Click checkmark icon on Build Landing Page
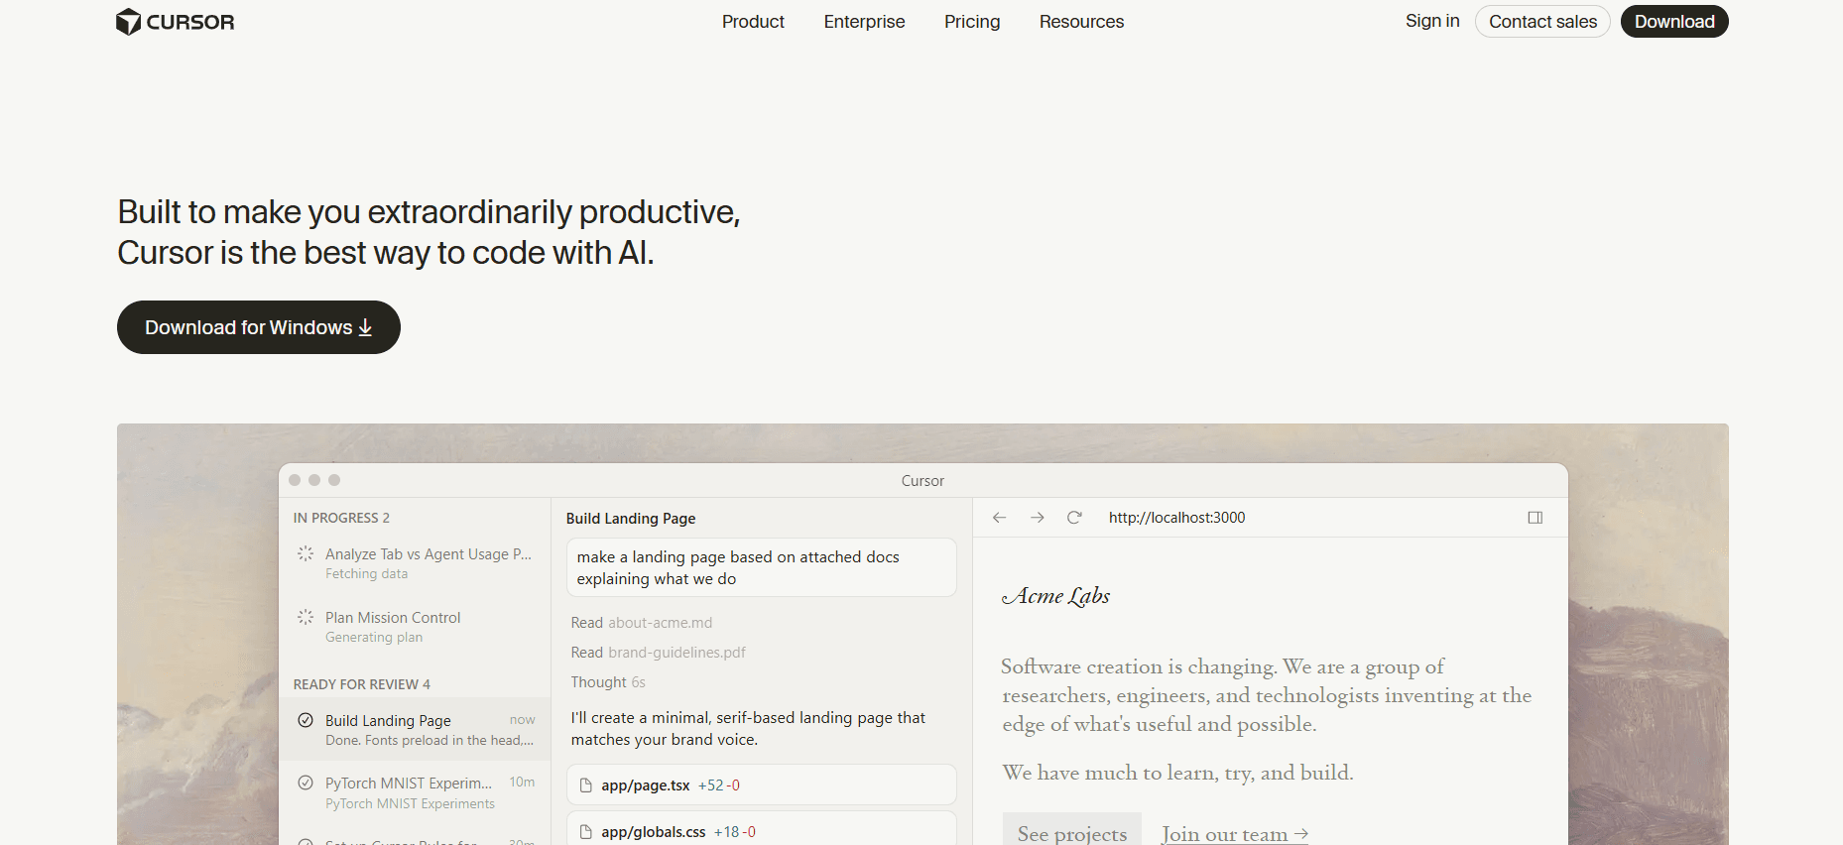 point(306,720)
